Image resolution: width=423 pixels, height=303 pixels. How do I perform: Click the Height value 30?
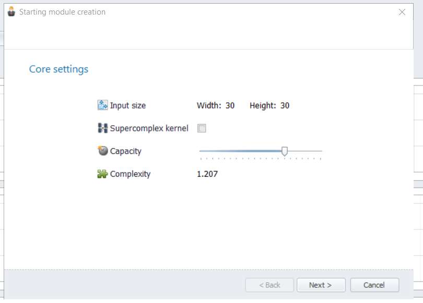click(285, 105)
